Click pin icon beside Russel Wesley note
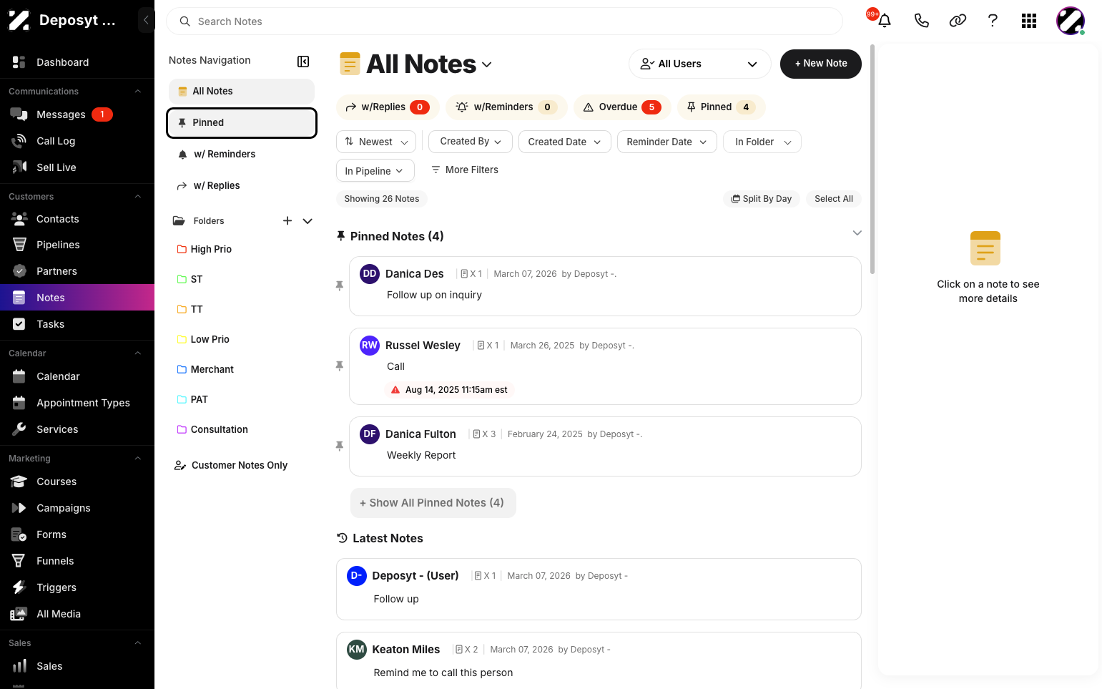 point(340,366)
